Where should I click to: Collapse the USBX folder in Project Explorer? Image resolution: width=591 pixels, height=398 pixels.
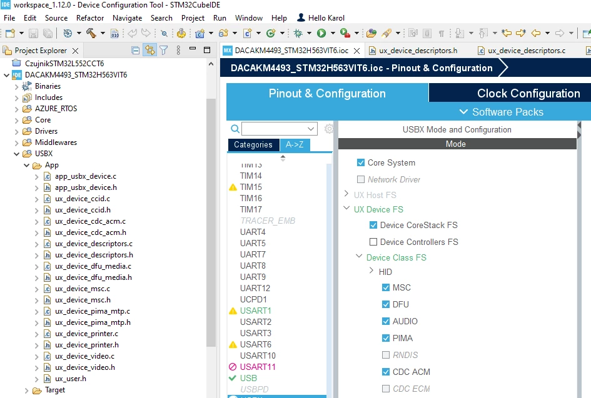point(17,154)
